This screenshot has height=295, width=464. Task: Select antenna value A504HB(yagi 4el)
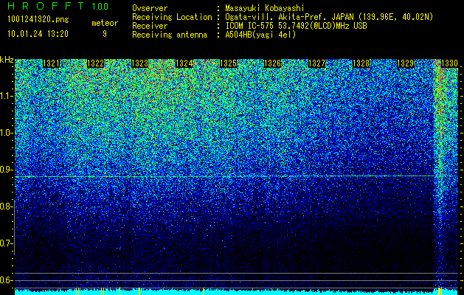coord(260,35)
